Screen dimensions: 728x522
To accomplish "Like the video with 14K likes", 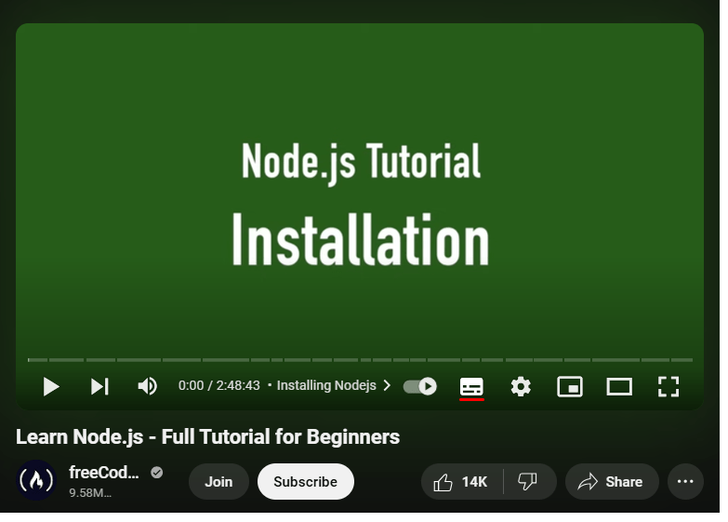I will (x=462, y=482).
